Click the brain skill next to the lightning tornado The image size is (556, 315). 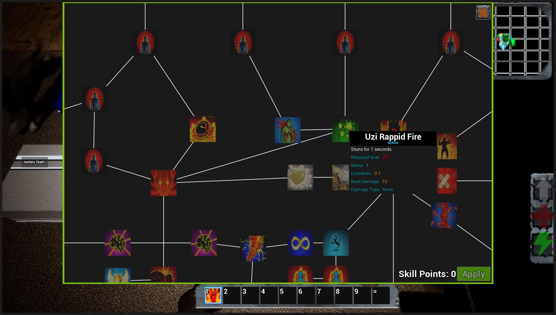tap(204, 243)
